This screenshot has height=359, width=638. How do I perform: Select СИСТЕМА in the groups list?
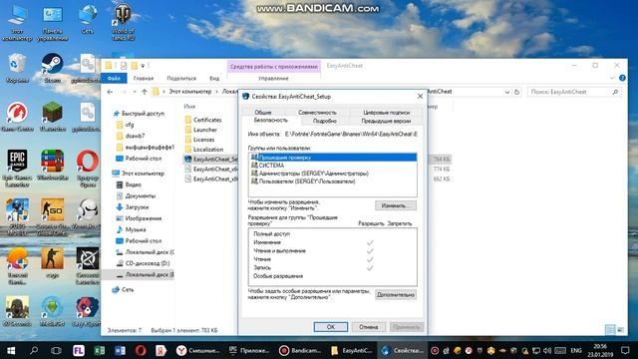(x=333, y=166)
